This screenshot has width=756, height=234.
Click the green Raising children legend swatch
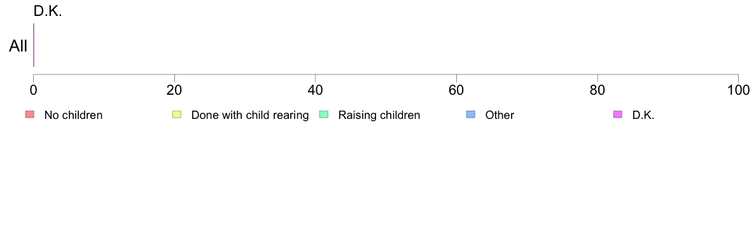click(324, 114)
